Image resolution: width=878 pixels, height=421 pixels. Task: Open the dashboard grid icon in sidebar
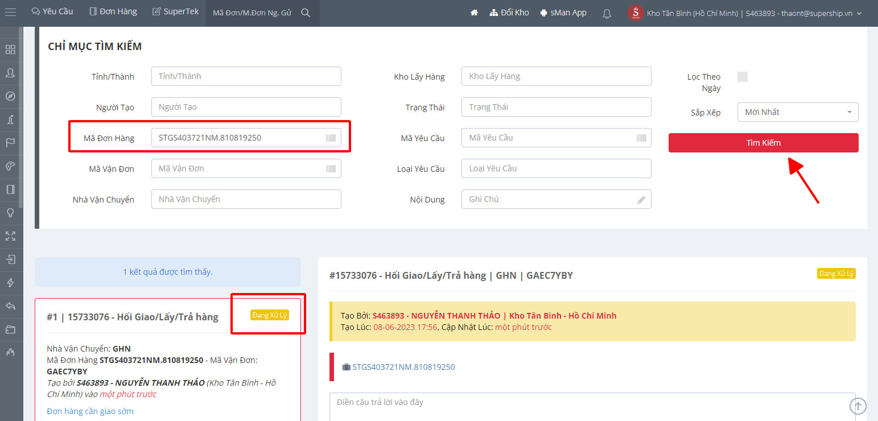pyautogui.click(x=10, y=49)
